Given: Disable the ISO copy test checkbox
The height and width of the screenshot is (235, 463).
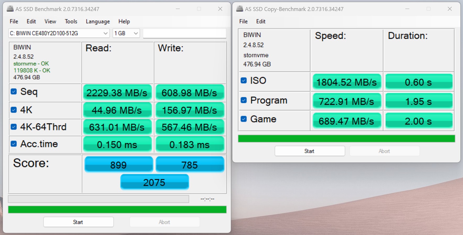Looking at the screenshot, I should click(244, 80).
